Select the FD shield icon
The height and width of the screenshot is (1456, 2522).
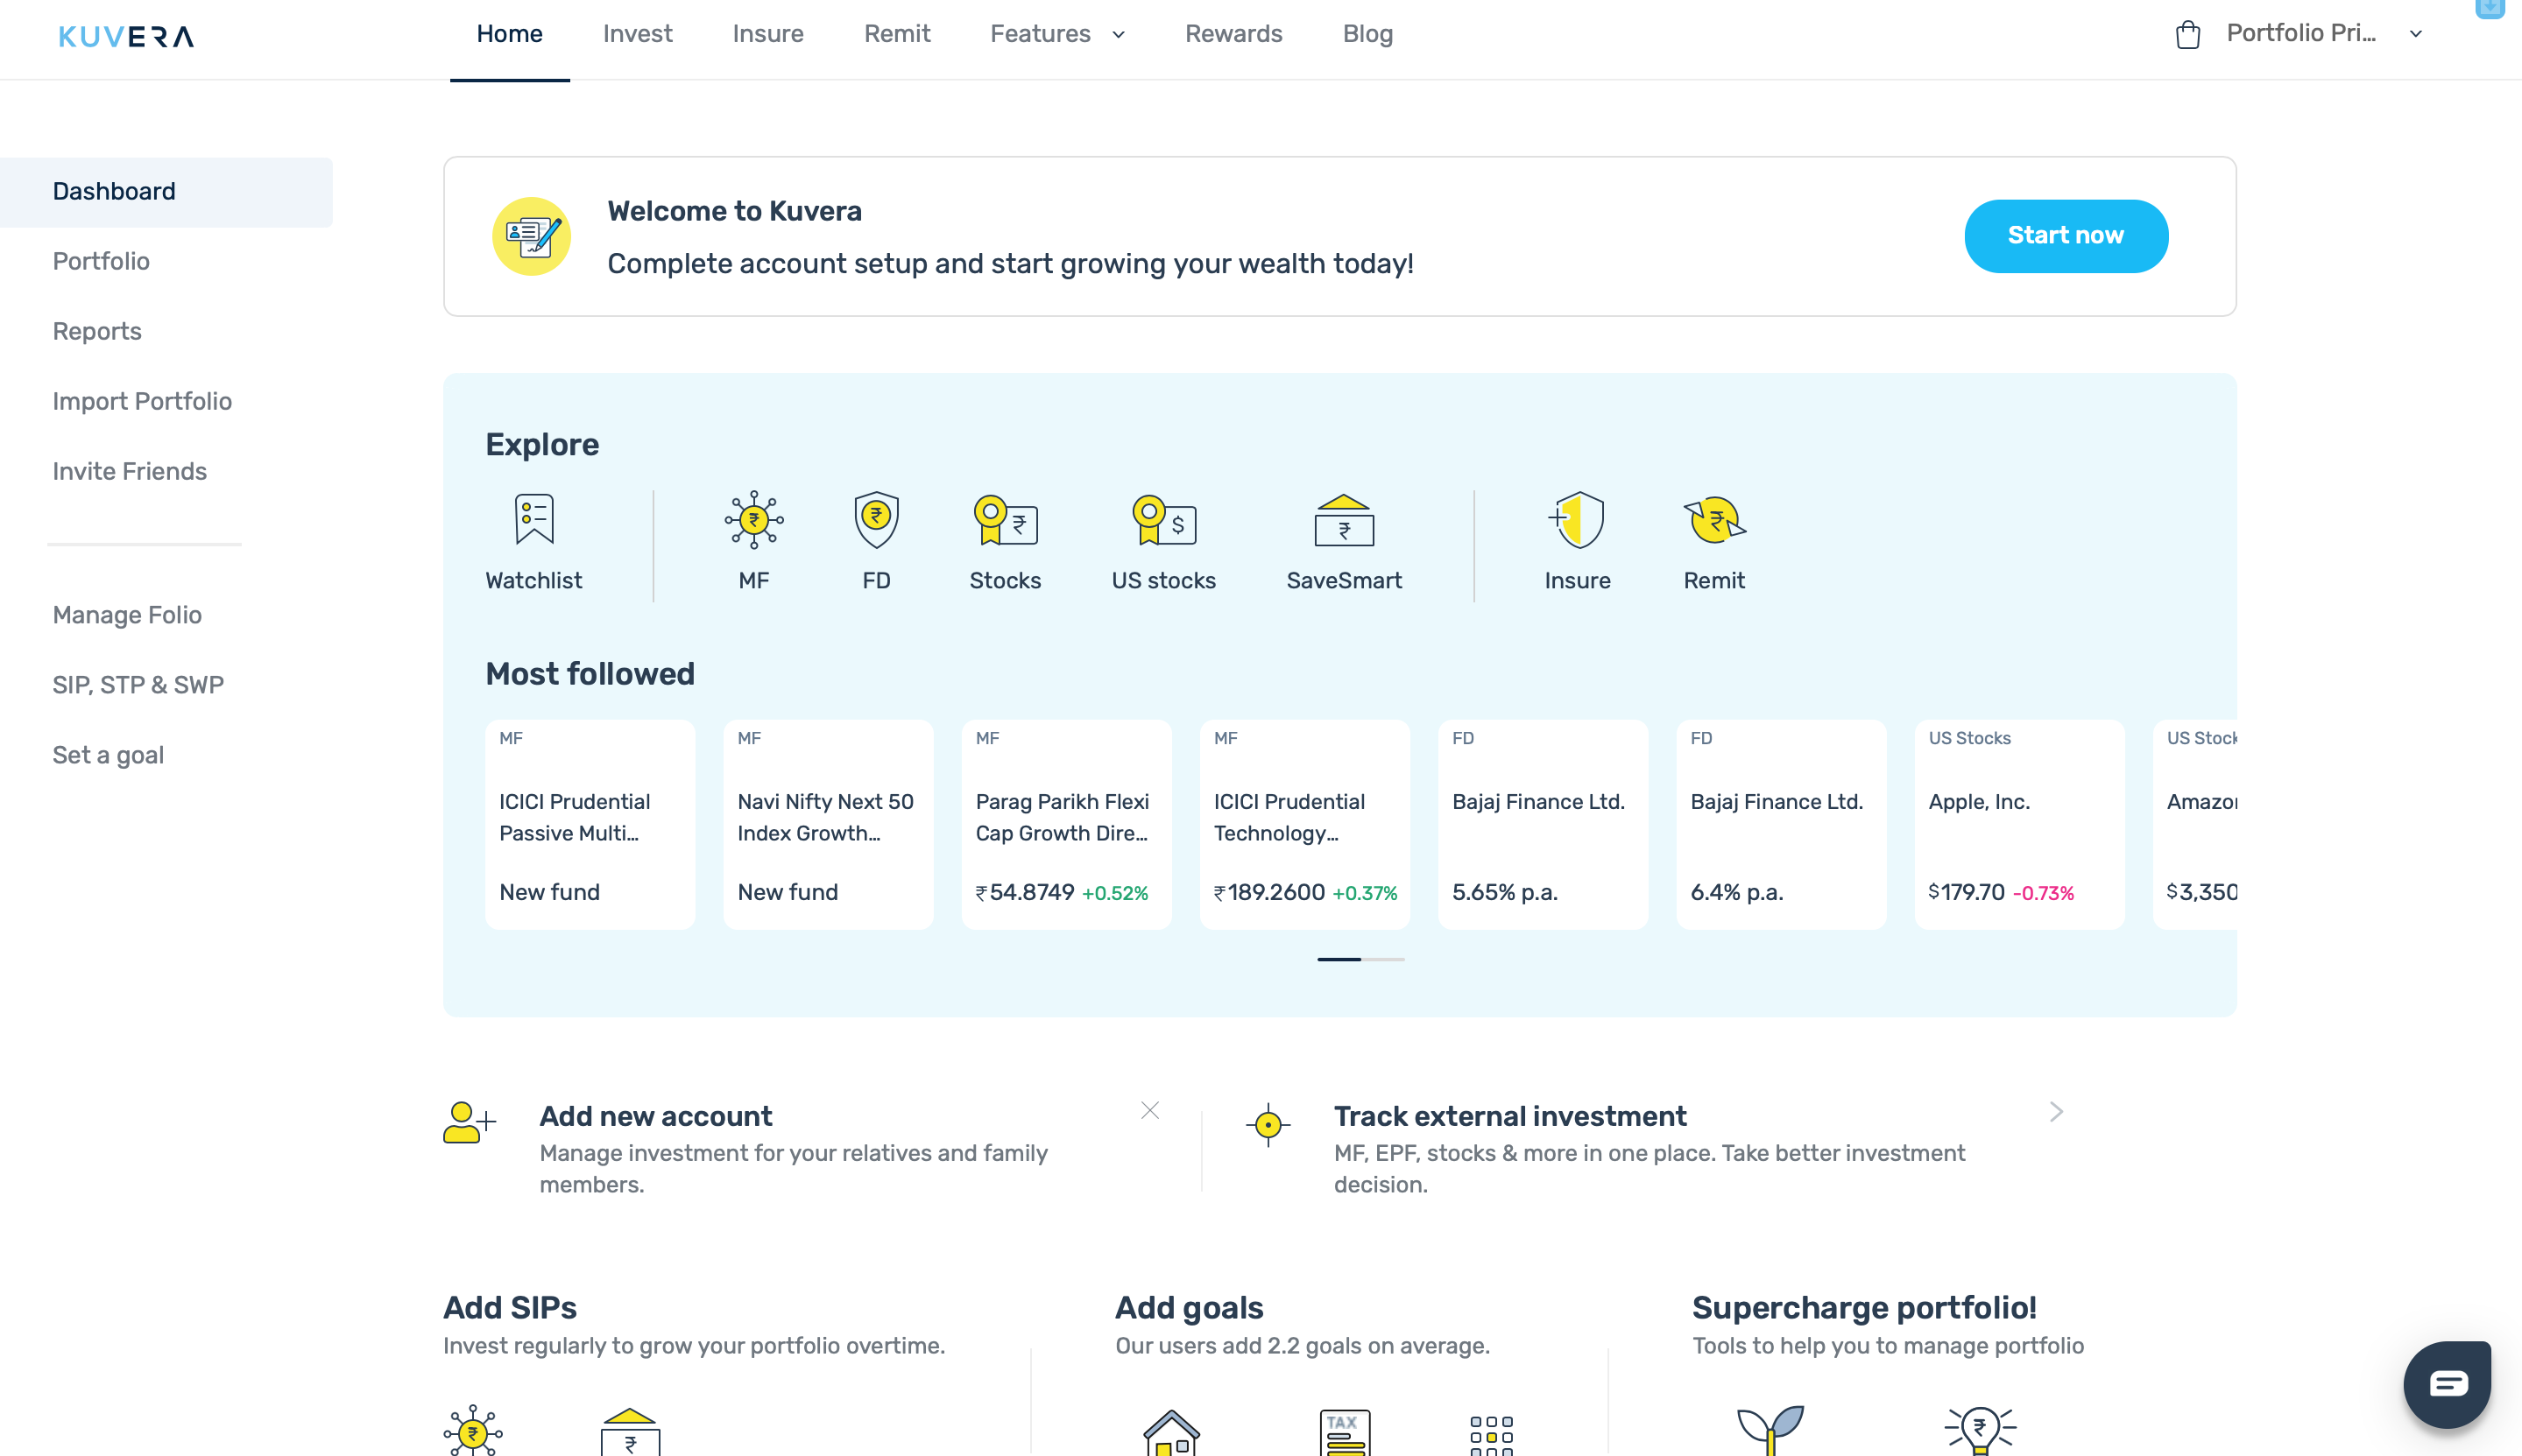[x=876, y=519]
